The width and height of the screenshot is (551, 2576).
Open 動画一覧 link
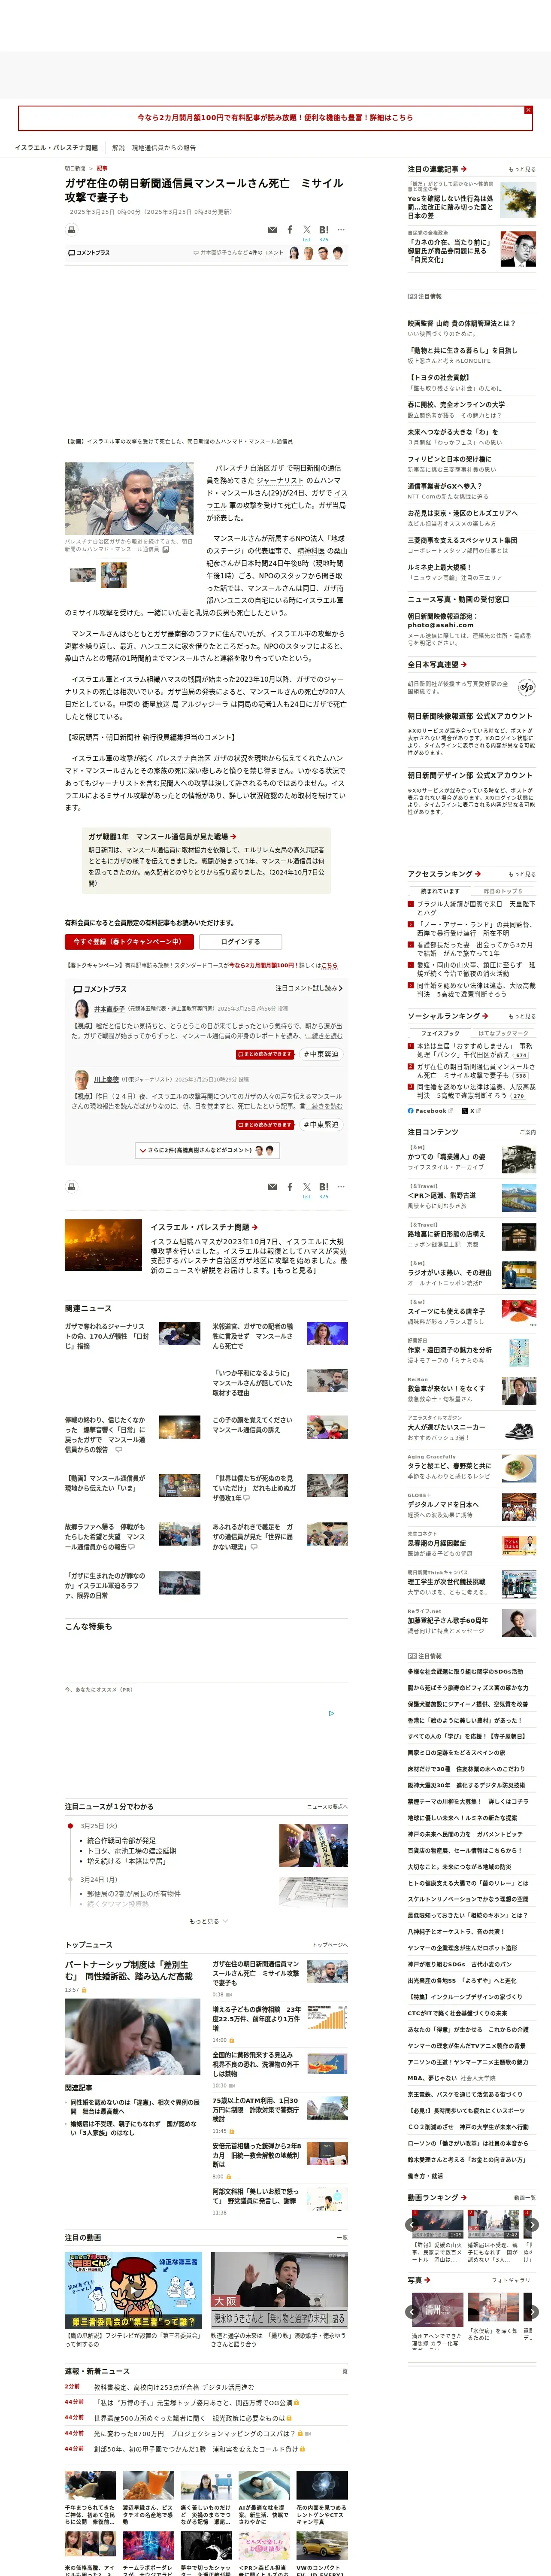(x=524, y=2198)
